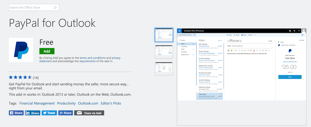Tick the checkbox beside the Tyler Stark email
Screen dimensions: 311x127
197,94
